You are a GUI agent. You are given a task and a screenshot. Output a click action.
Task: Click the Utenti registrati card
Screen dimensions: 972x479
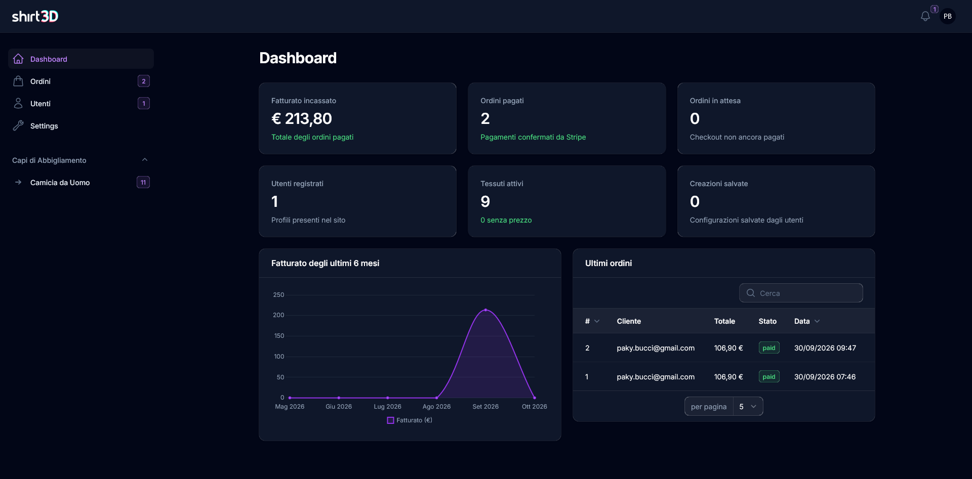(x=357, y=201)
